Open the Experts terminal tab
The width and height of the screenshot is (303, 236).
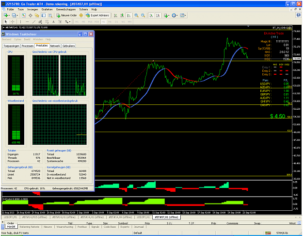125,227
